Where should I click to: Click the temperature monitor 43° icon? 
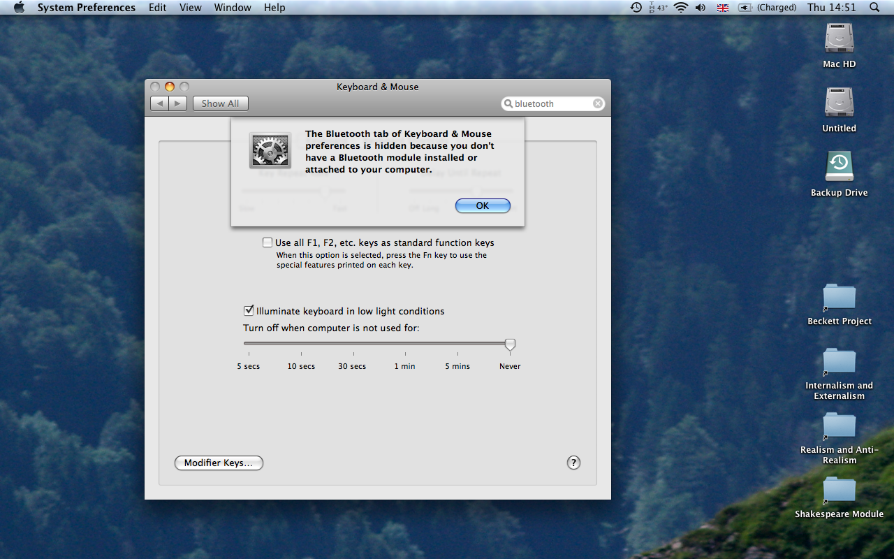pos(659,8)
